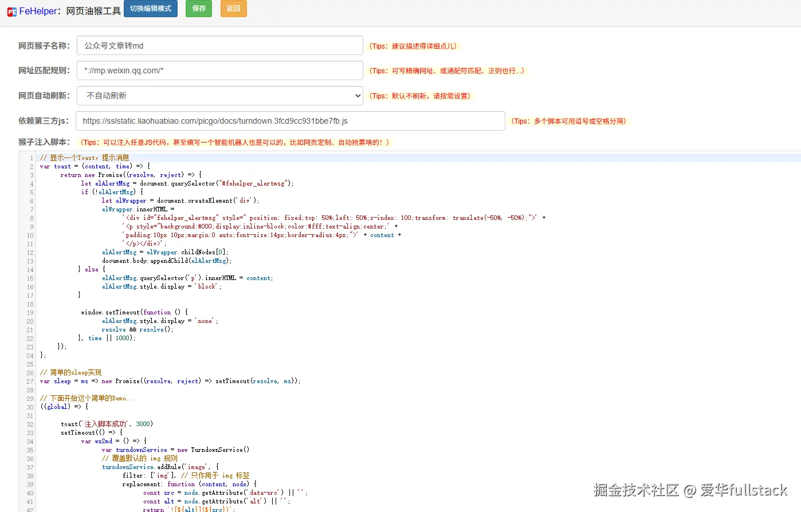Click line 'new TurndownService()'
The height and width of the screenshot is (512, 801).
point(176,450)
